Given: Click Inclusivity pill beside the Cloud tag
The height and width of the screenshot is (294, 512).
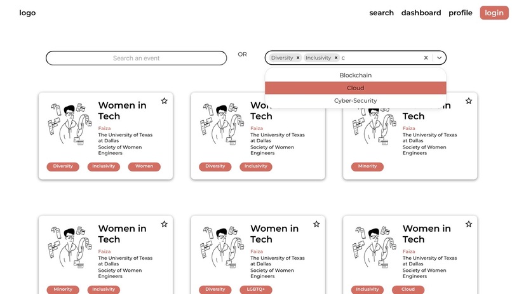Looking at the screenshot, I should (367, 290).
